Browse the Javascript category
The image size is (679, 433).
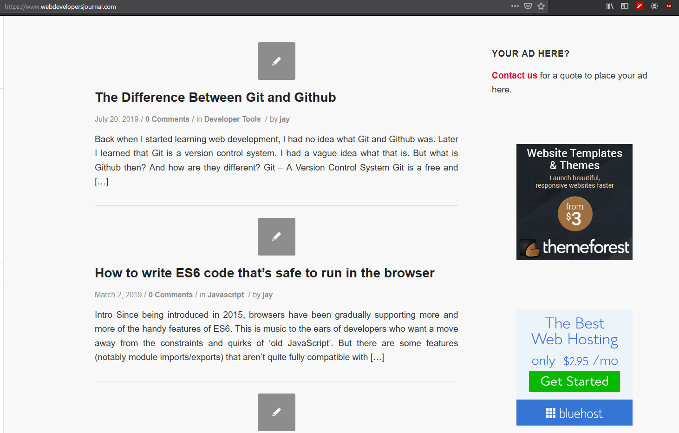225,295
